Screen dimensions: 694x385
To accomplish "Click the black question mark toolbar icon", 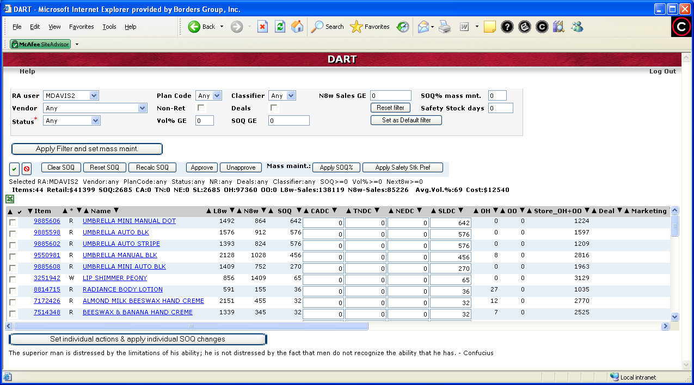I will click(x=507, y=27).
